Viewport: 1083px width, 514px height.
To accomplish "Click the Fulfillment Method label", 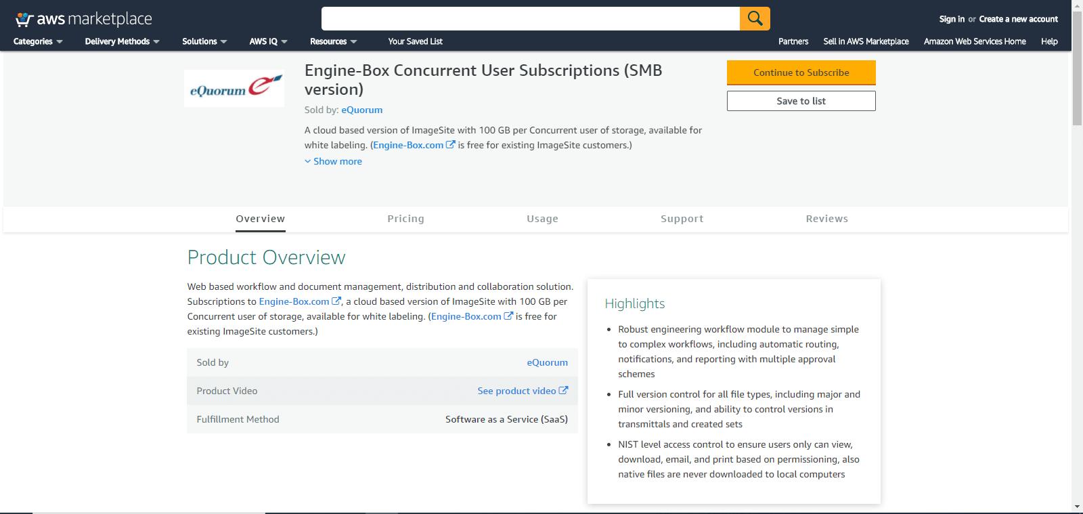I will pos(238,419).
